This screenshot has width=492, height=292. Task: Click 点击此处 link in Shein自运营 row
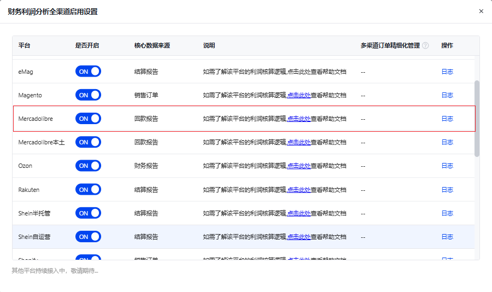click(x=298, y=237)
